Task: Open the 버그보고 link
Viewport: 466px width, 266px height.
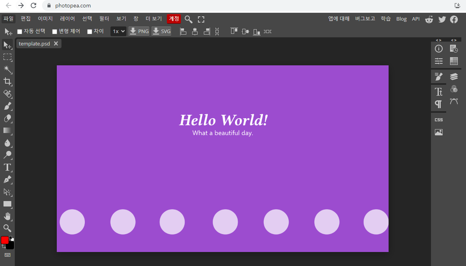Action: tap(365, 19)
